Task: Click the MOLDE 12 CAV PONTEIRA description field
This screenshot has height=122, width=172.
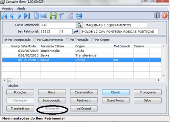Action: (x=120, y=32)
